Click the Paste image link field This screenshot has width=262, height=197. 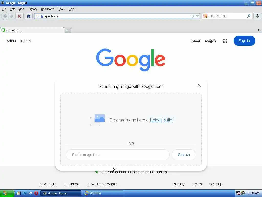click(x=118, y=155)
